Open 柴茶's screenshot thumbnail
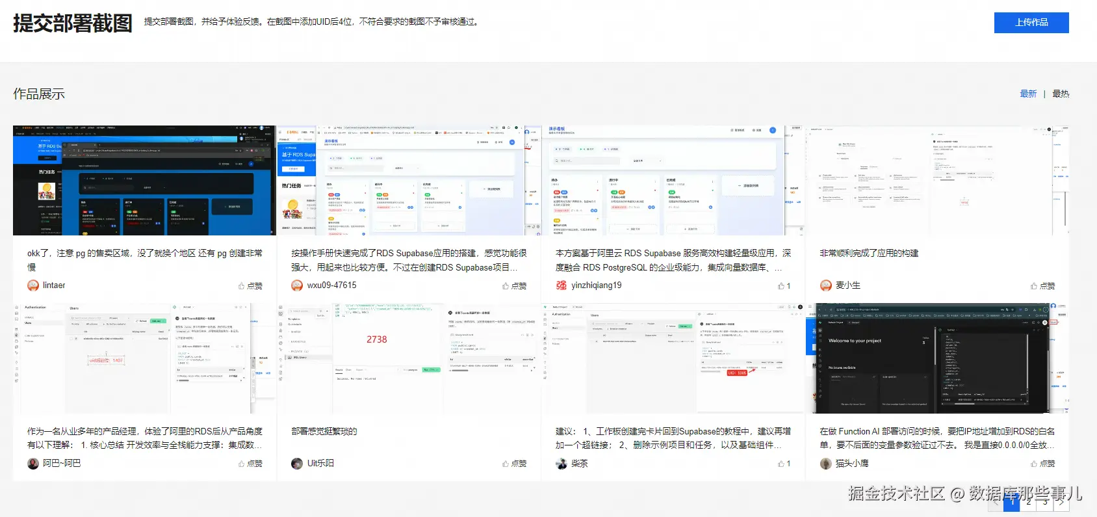The width and height of the screenshot is (1097, 517). click(x=673, y=358)
